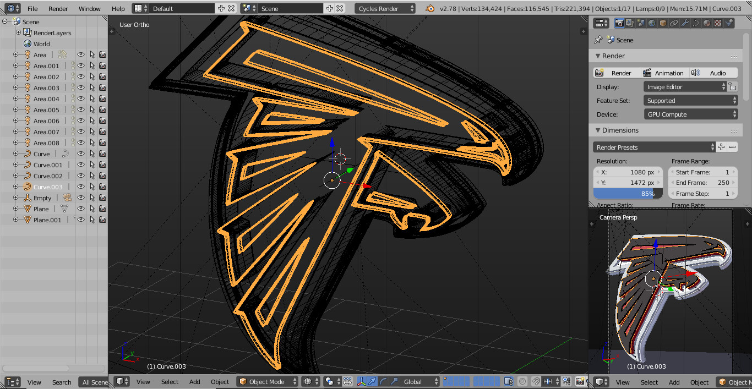
Task: Click the proportional editing icon in 3D header
Action: point(522,381)
